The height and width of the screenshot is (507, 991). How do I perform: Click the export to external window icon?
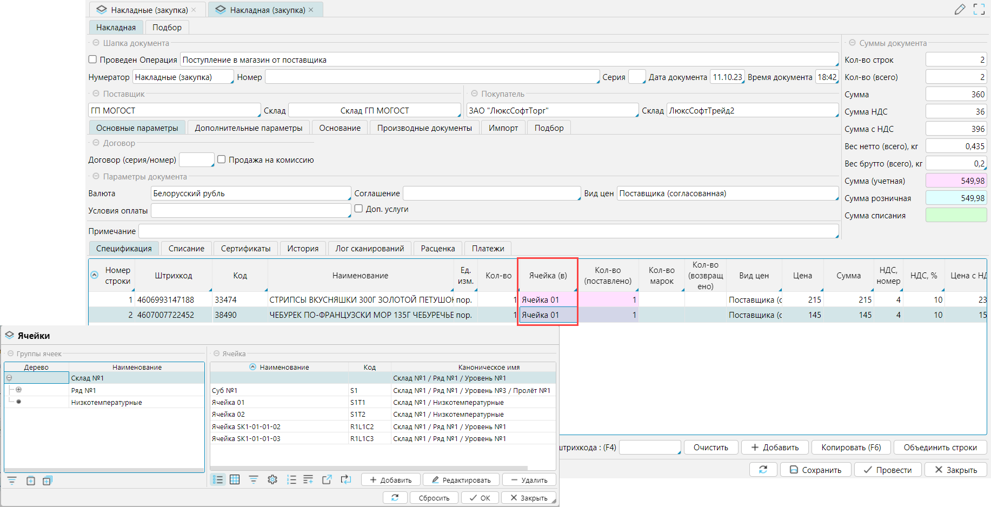327,479
